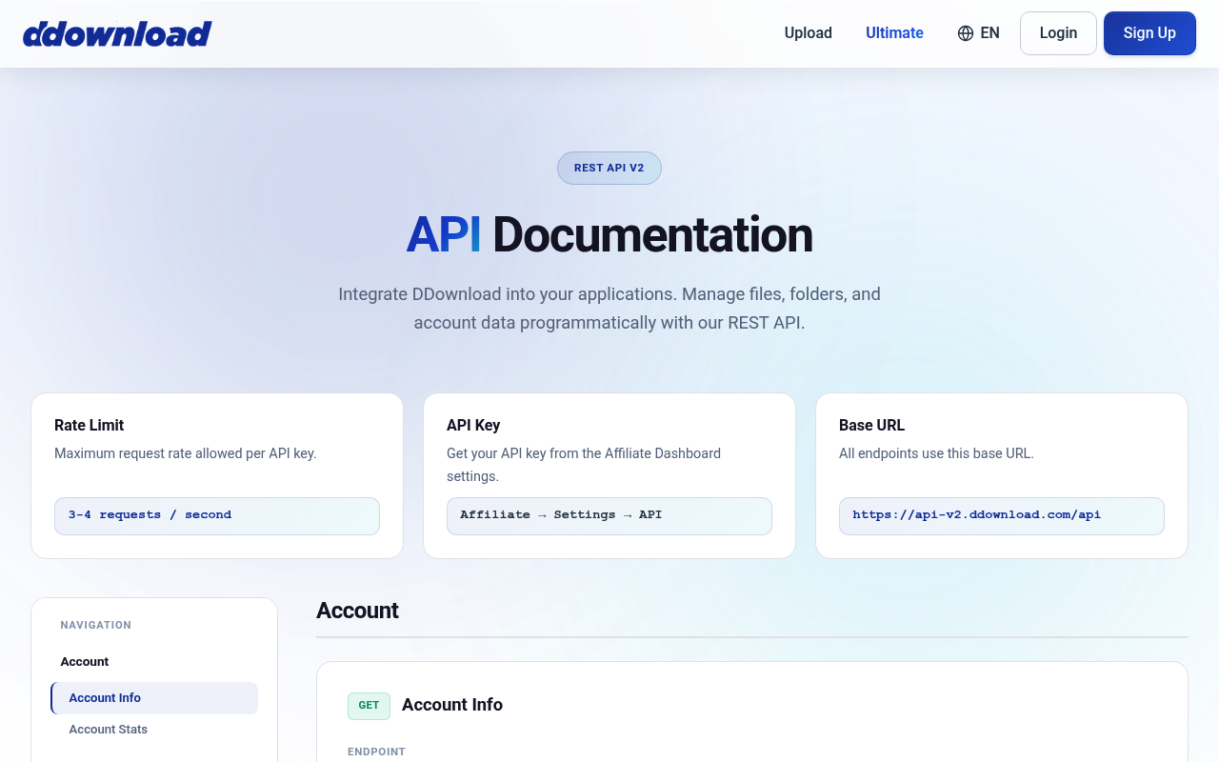
Task: Open the EN language selector
Action: pyautogui.click(x=979, y=33)
